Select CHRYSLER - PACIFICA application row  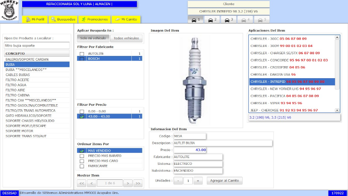292,96
